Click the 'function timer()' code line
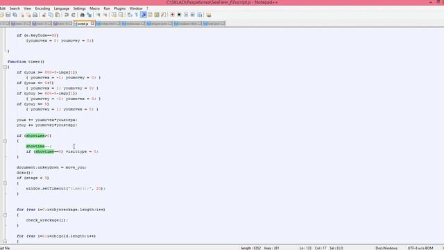This screenshot has width=444, height=250. [x=26, y=62]
